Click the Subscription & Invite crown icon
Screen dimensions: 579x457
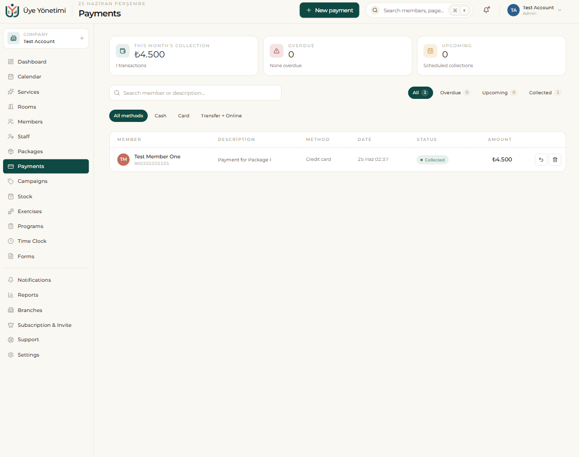tap(11, 325)
